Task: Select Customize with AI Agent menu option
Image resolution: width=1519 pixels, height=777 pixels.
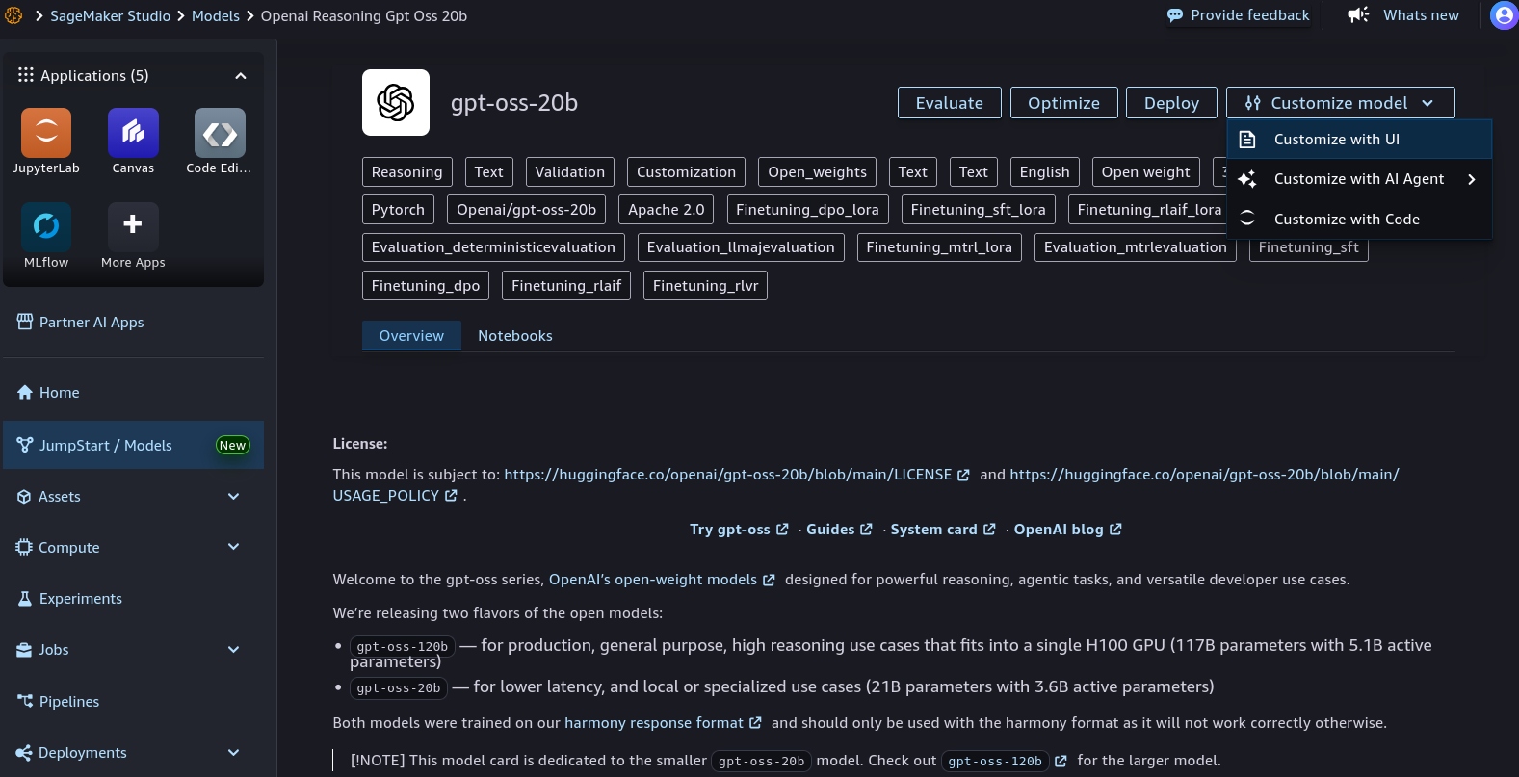Action: [x=1359, y=179]
